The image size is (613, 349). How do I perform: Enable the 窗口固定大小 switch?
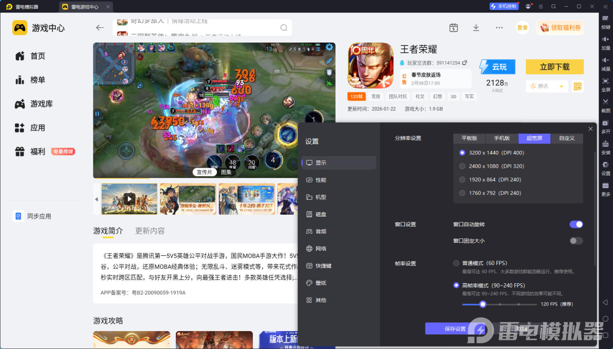[576, 241]
